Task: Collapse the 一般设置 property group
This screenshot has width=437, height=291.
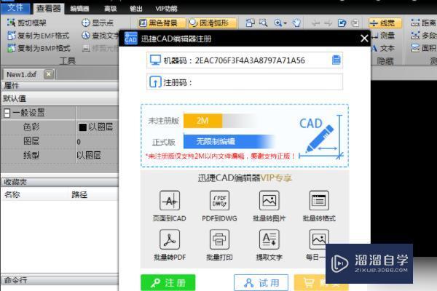Action: pyautogui.click(x=7, y=113)
